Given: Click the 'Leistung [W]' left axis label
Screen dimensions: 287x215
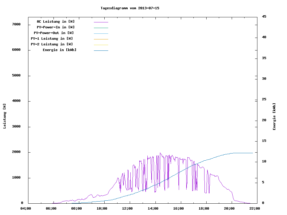Looking at the screenshot, I should point(4,116).
